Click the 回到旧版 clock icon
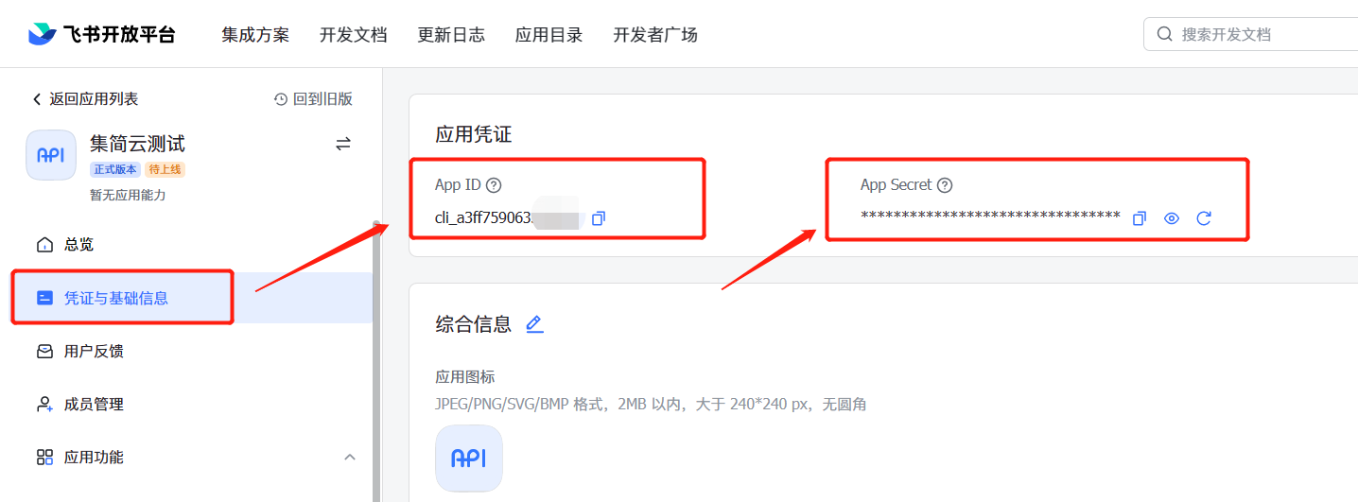Viewport: 1358px width, 502px height. click(281, 99)
